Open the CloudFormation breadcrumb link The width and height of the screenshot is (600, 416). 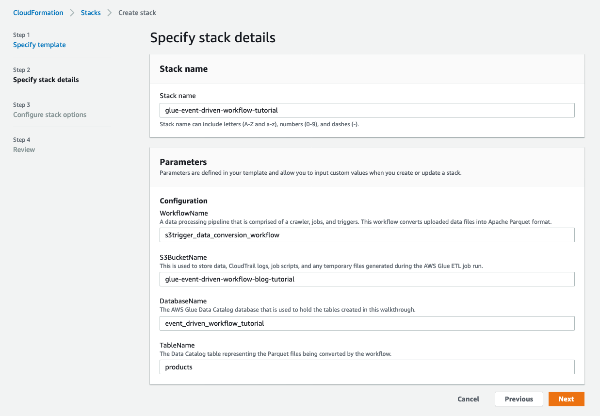(x=38, y=13)
